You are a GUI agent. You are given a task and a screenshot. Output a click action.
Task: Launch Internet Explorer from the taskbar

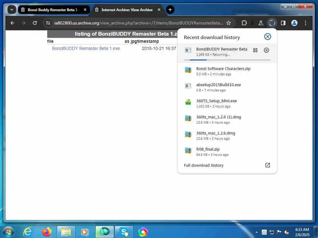(28, 232)
